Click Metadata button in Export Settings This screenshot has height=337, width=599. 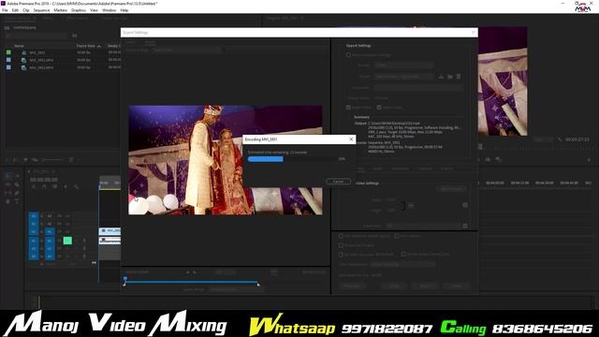353,286
